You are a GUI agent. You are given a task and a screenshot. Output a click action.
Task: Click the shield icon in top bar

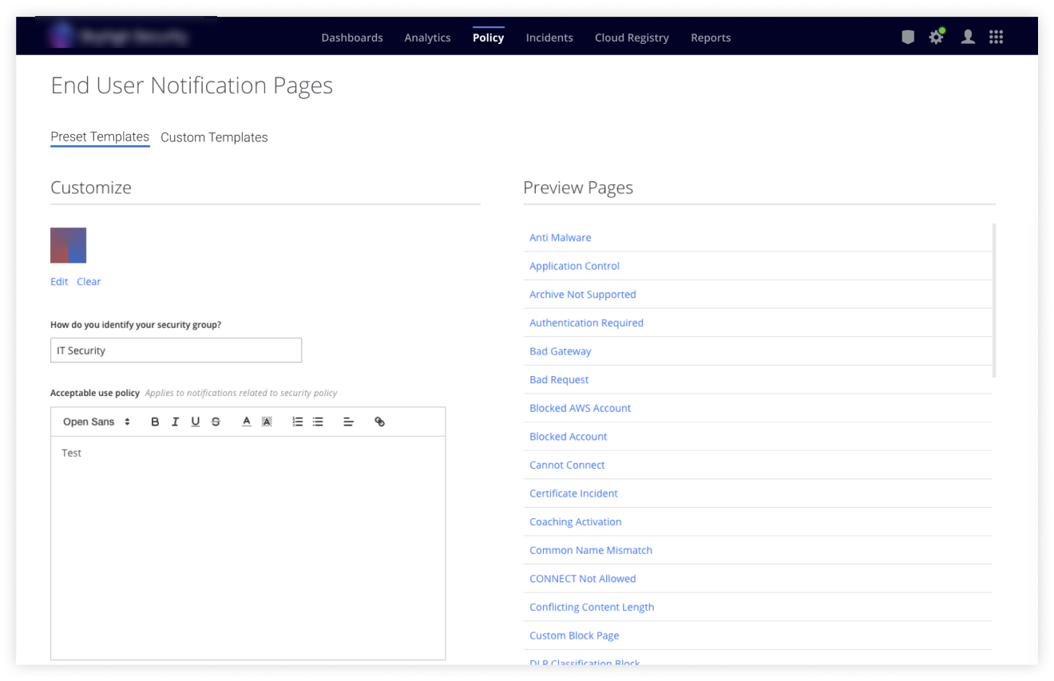(x=908, y=37)
